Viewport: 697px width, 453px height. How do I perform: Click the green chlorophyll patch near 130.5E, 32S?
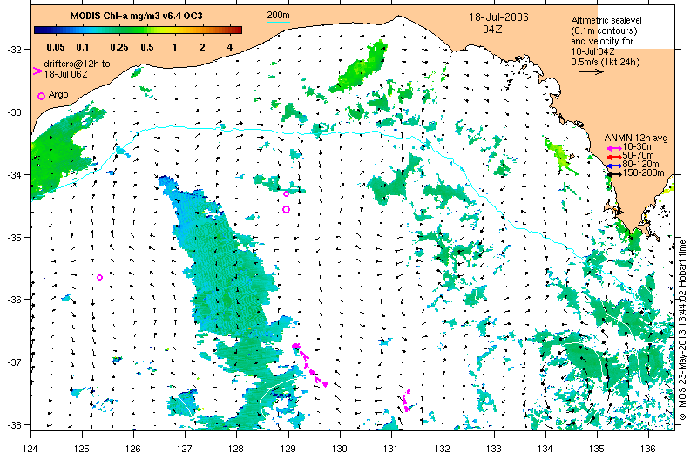point(359,67)
